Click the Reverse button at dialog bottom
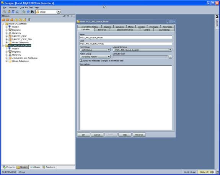Viewport: 220px width, 175px height. point(139,135)
